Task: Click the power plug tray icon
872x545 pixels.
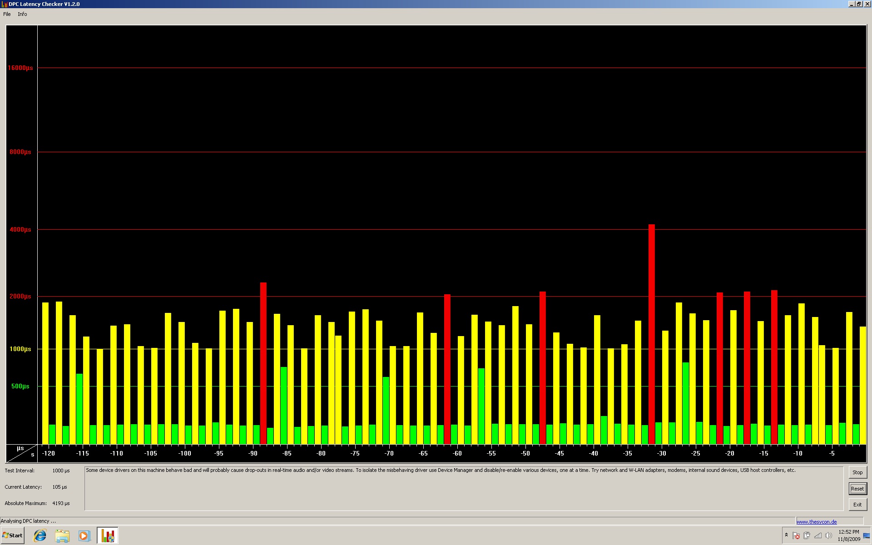Action: [x=807, y=536]
